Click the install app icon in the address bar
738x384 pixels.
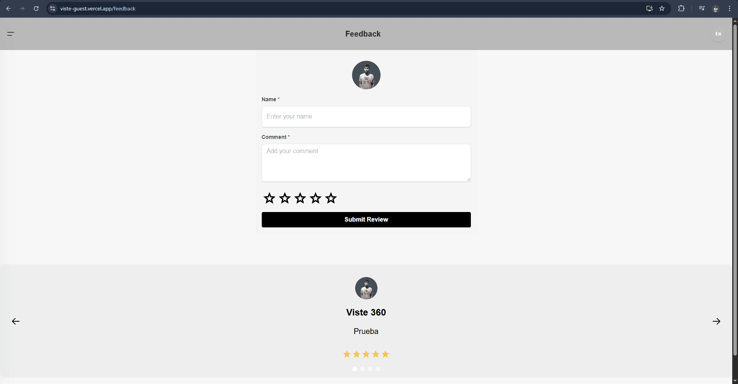pos(649,8)
